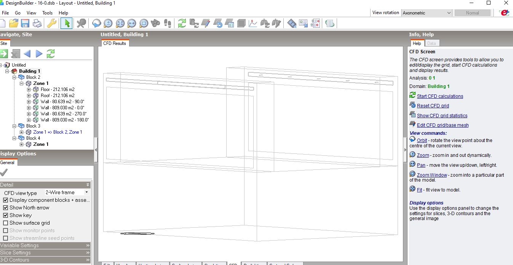This screenshot has height=265, width=513.
Task: Select Roof - 212.106 m2 in tree
Action: coord(58,96)
